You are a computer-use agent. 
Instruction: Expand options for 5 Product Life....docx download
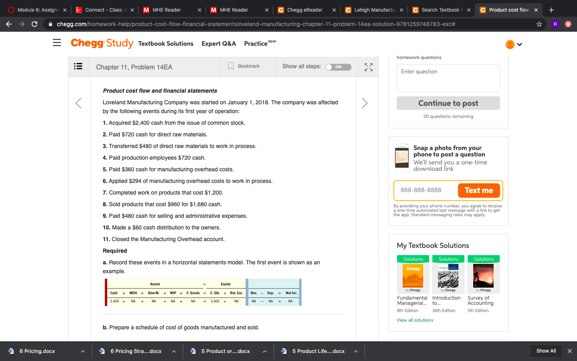tap(356, 351)
